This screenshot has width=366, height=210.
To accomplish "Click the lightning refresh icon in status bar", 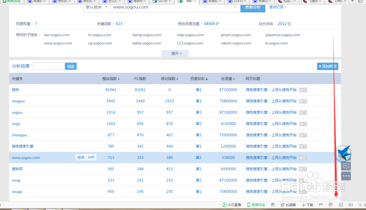I will click(273, 205).
